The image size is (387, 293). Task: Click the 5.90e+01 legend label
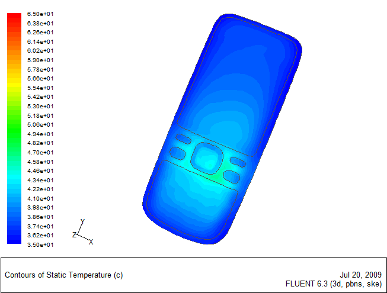click(40, 60)
